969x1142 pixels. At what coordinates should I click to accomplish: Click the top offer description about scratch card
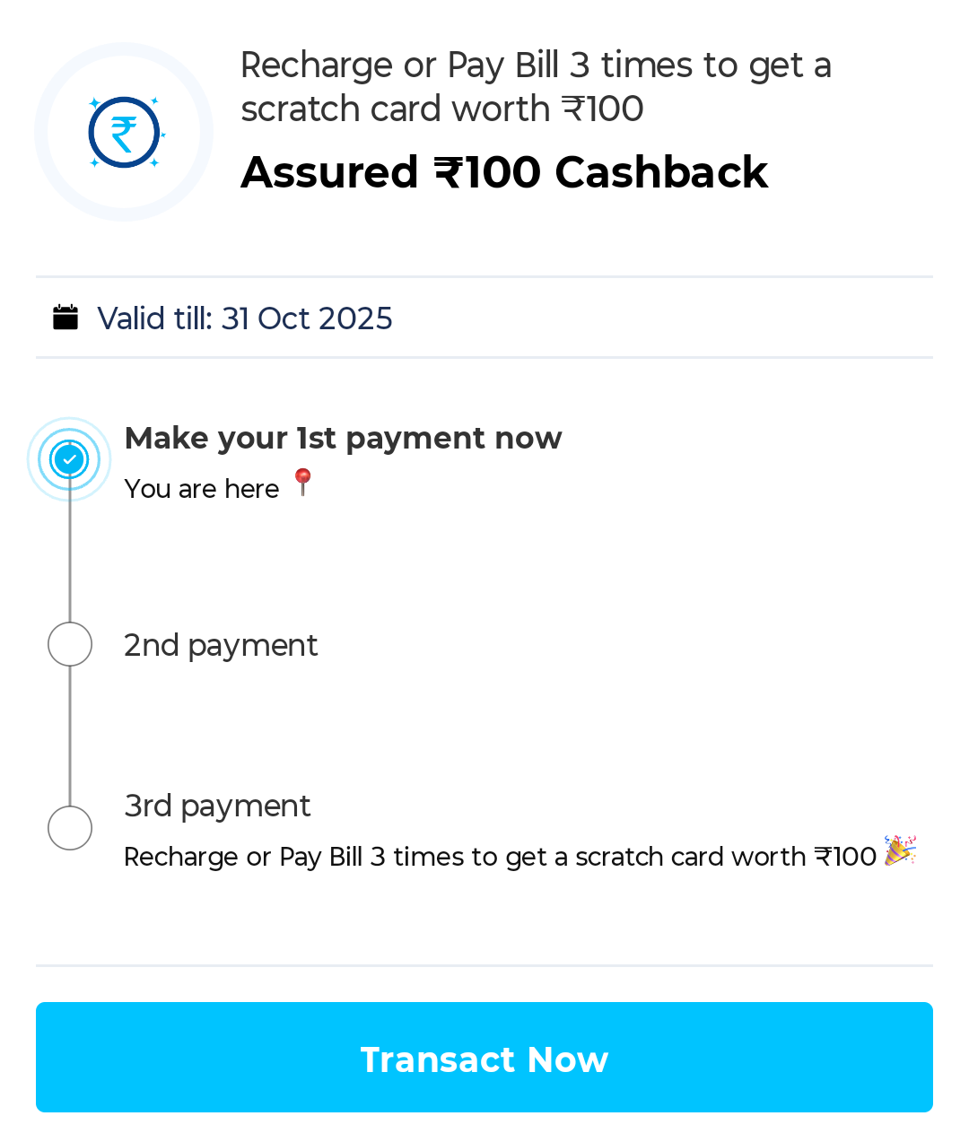[x=536, y=87]
